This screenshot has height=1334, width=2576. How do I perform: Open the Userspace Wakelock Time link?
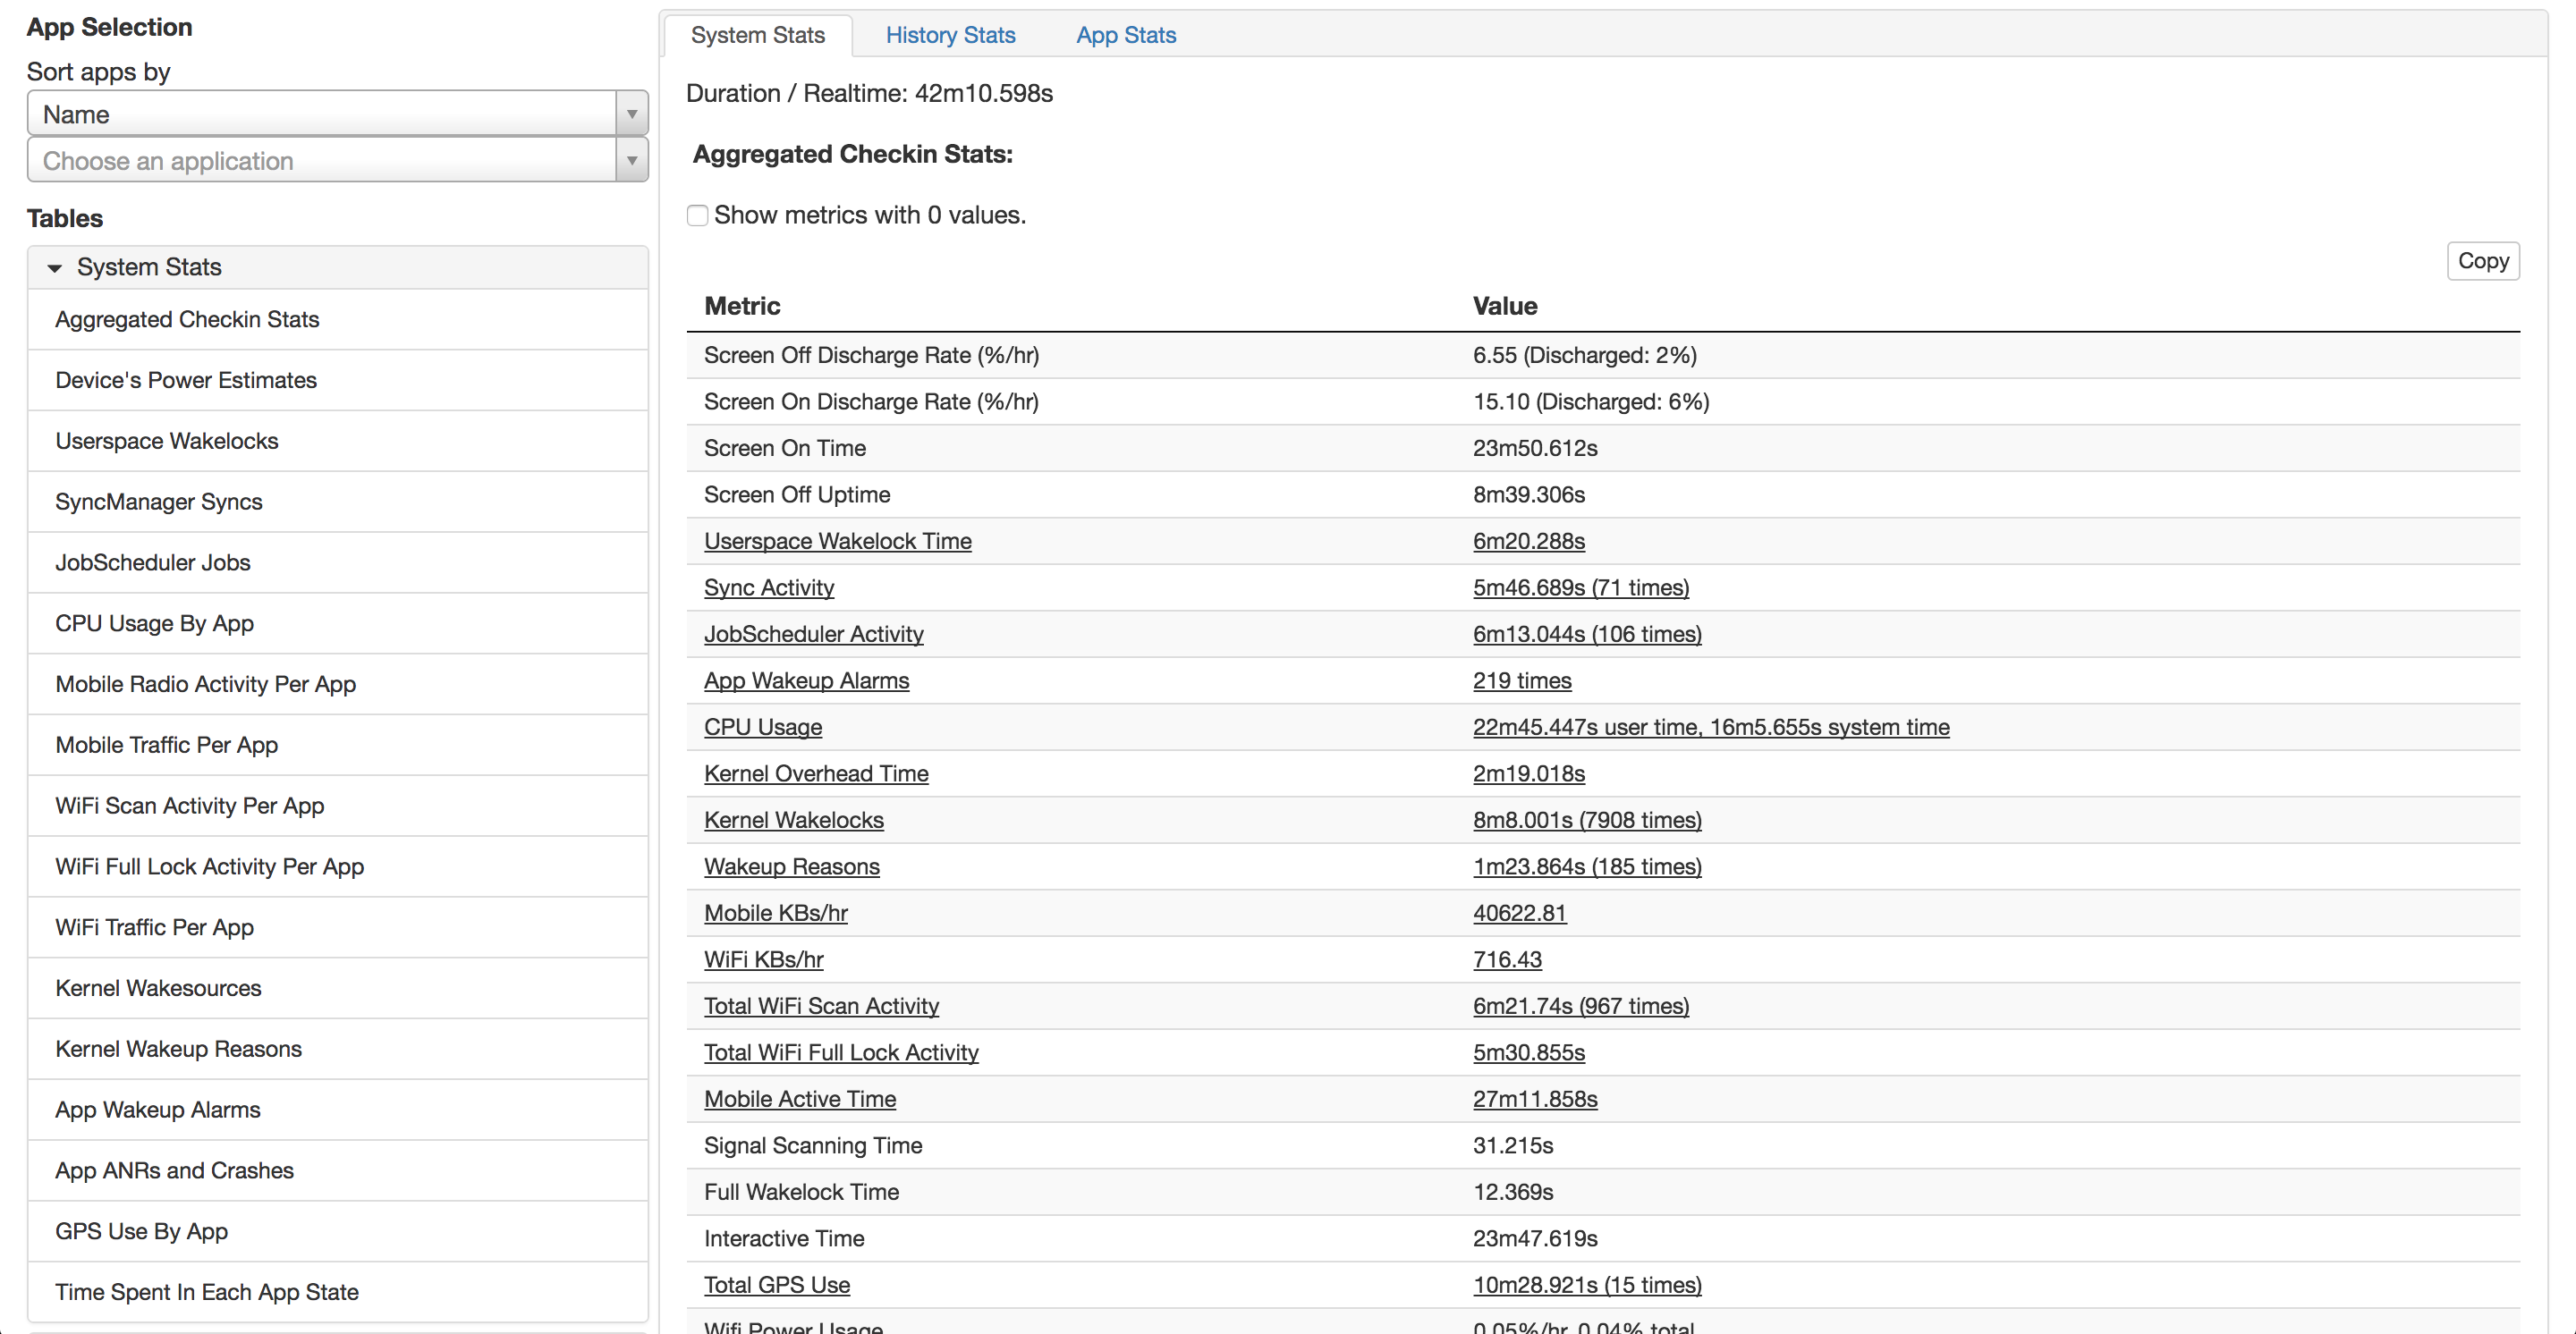837,541
